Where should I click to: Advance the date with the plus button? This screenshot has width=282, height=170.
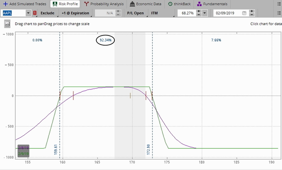pos(252,11)
